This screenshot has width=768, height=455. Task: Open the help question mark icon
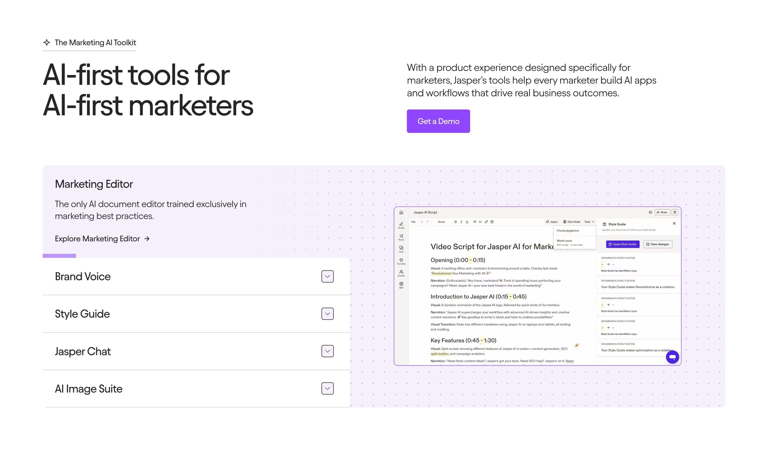pyautogui.click(x=675, y=212)
